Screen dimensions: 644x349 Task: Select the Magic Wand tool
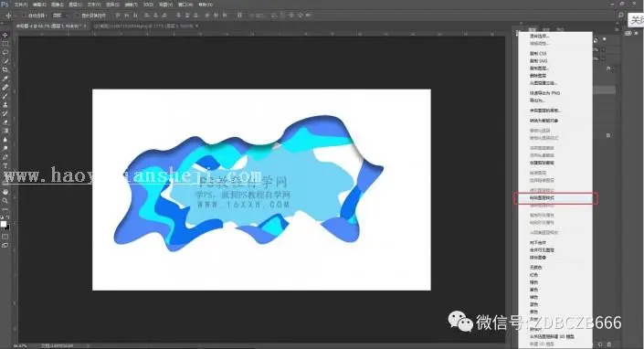tap(5, 61)
